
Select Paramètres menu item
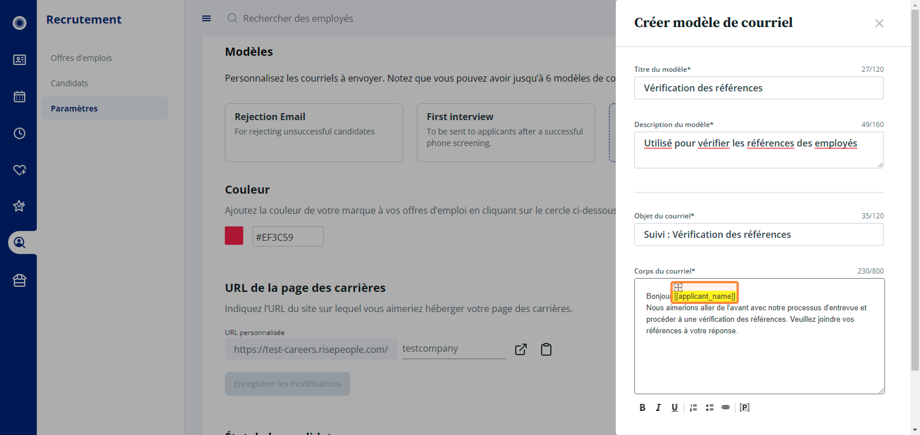click(104, 108)
